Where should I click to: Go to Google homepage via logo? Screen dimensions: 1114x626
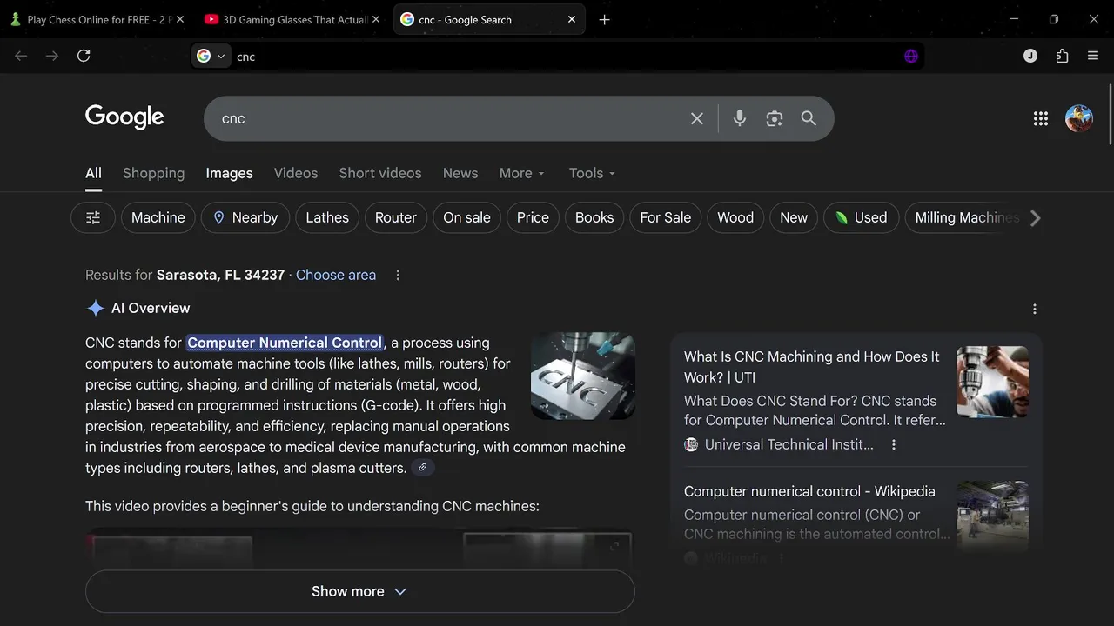pyautogui.click(x=124, y=117)
